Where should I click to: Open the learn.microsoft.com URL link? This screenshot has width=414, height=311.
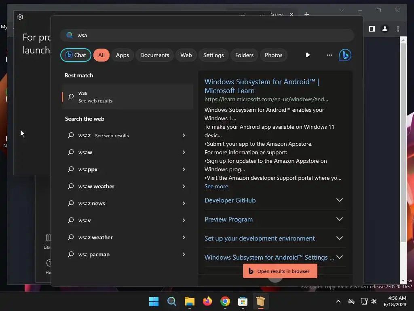[x=266, y=100]
